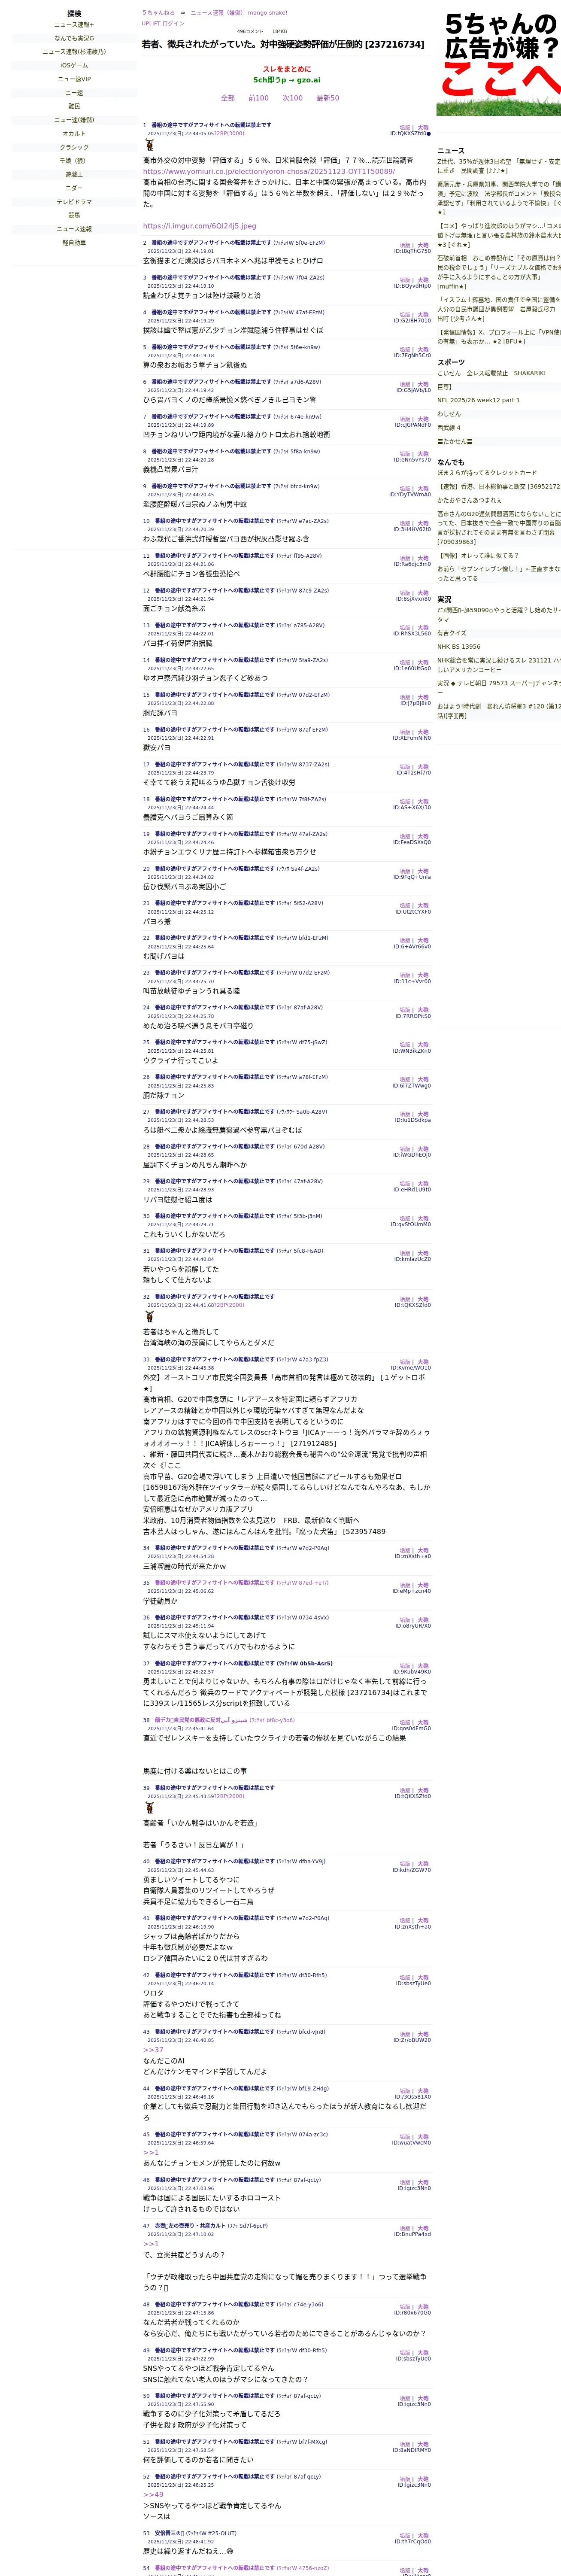Open the 西武線 4 sidebar link
Screen dimensions: 561x2576
click(449, 427)
